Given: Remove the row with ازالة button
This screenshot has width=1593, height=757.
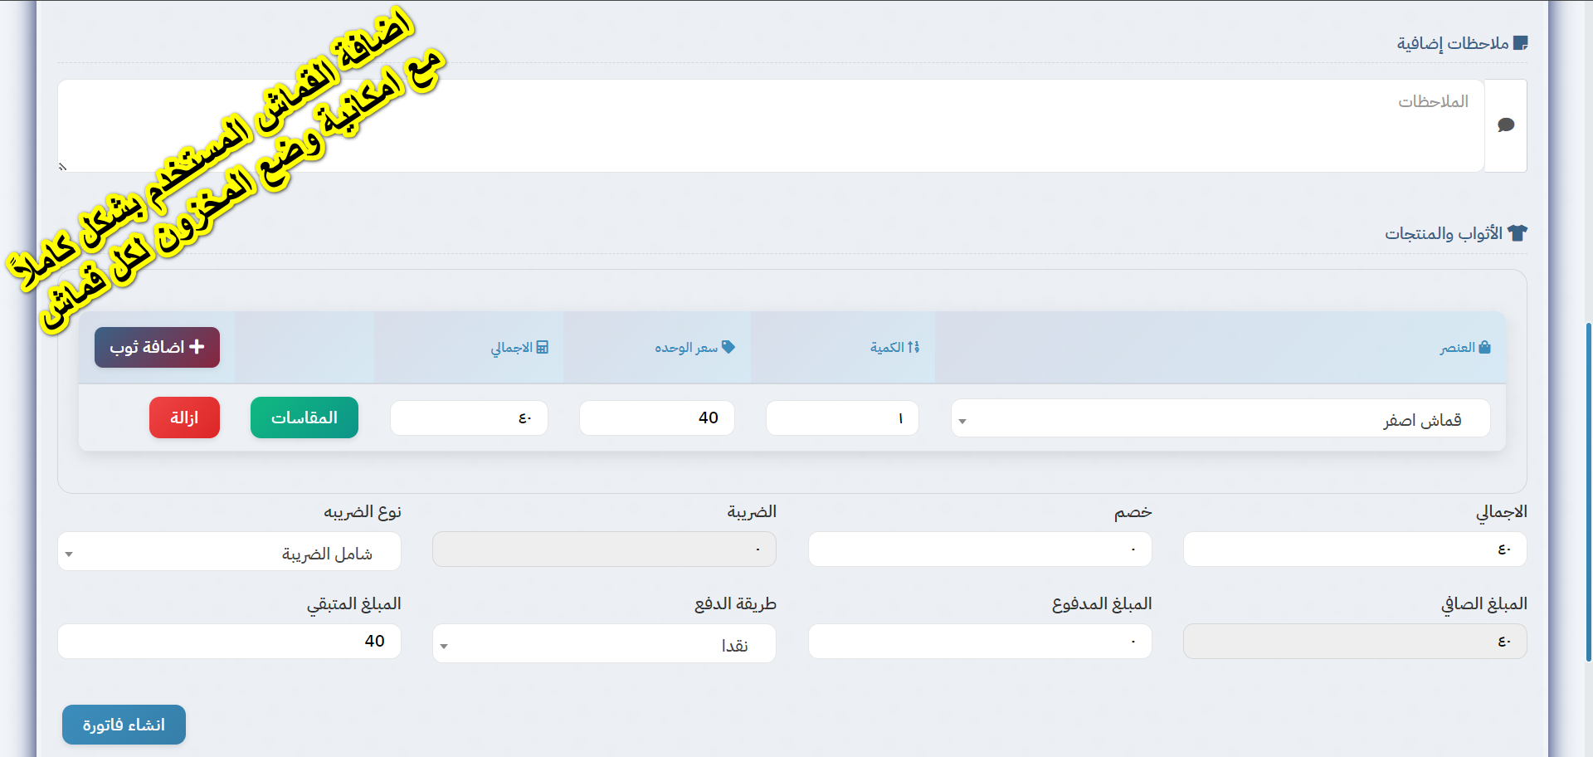Looking at the screenshot, I should (x=184, y=418).
